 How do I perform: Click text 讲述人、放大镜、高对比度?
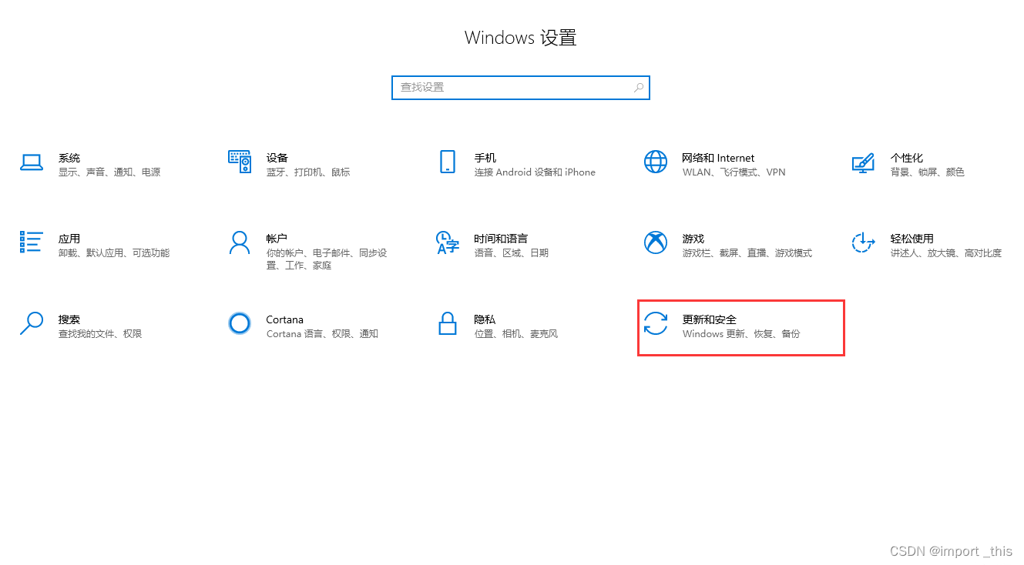tap(946, 253)
